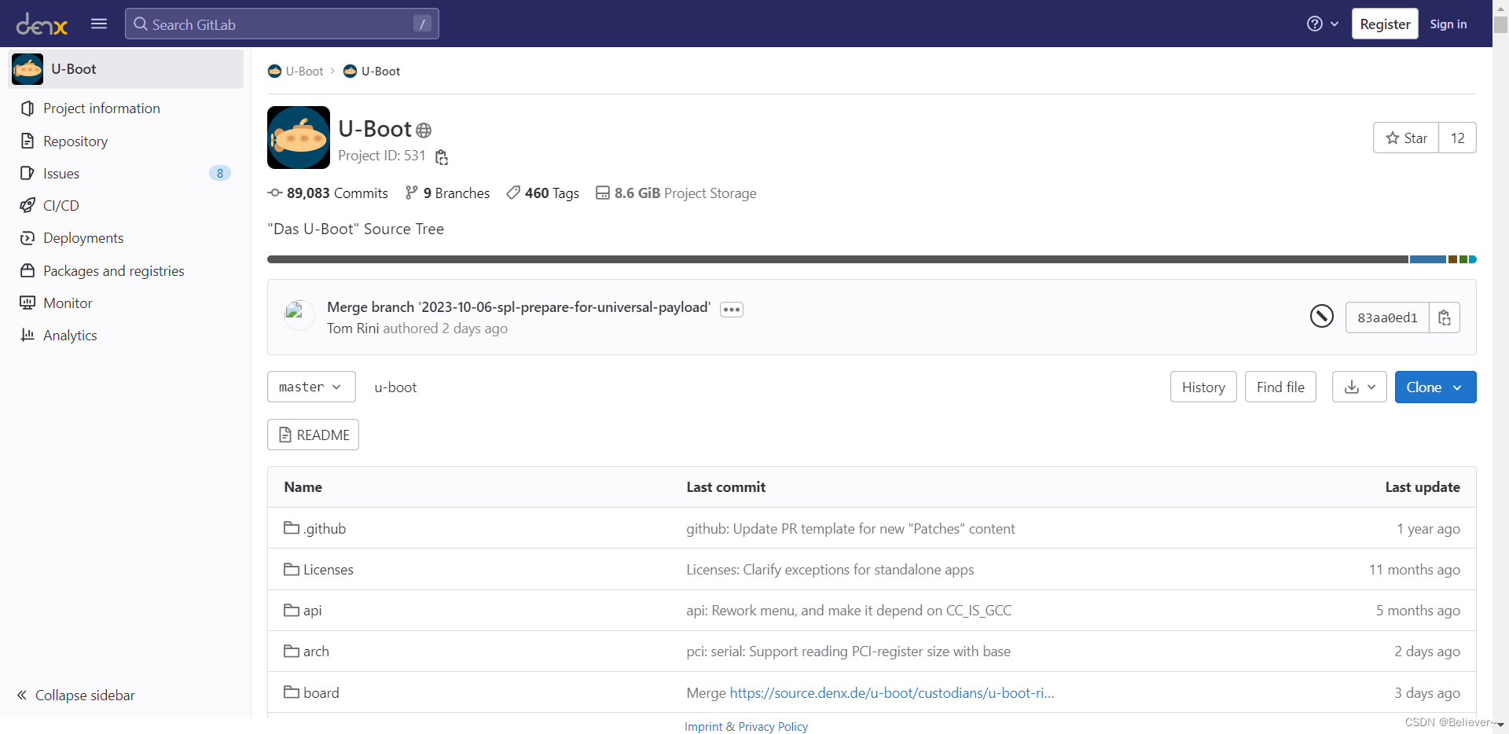Expand the commit description ellipsis button
The width and height of the screenshot is (1509, 734).
click(732, 310)
